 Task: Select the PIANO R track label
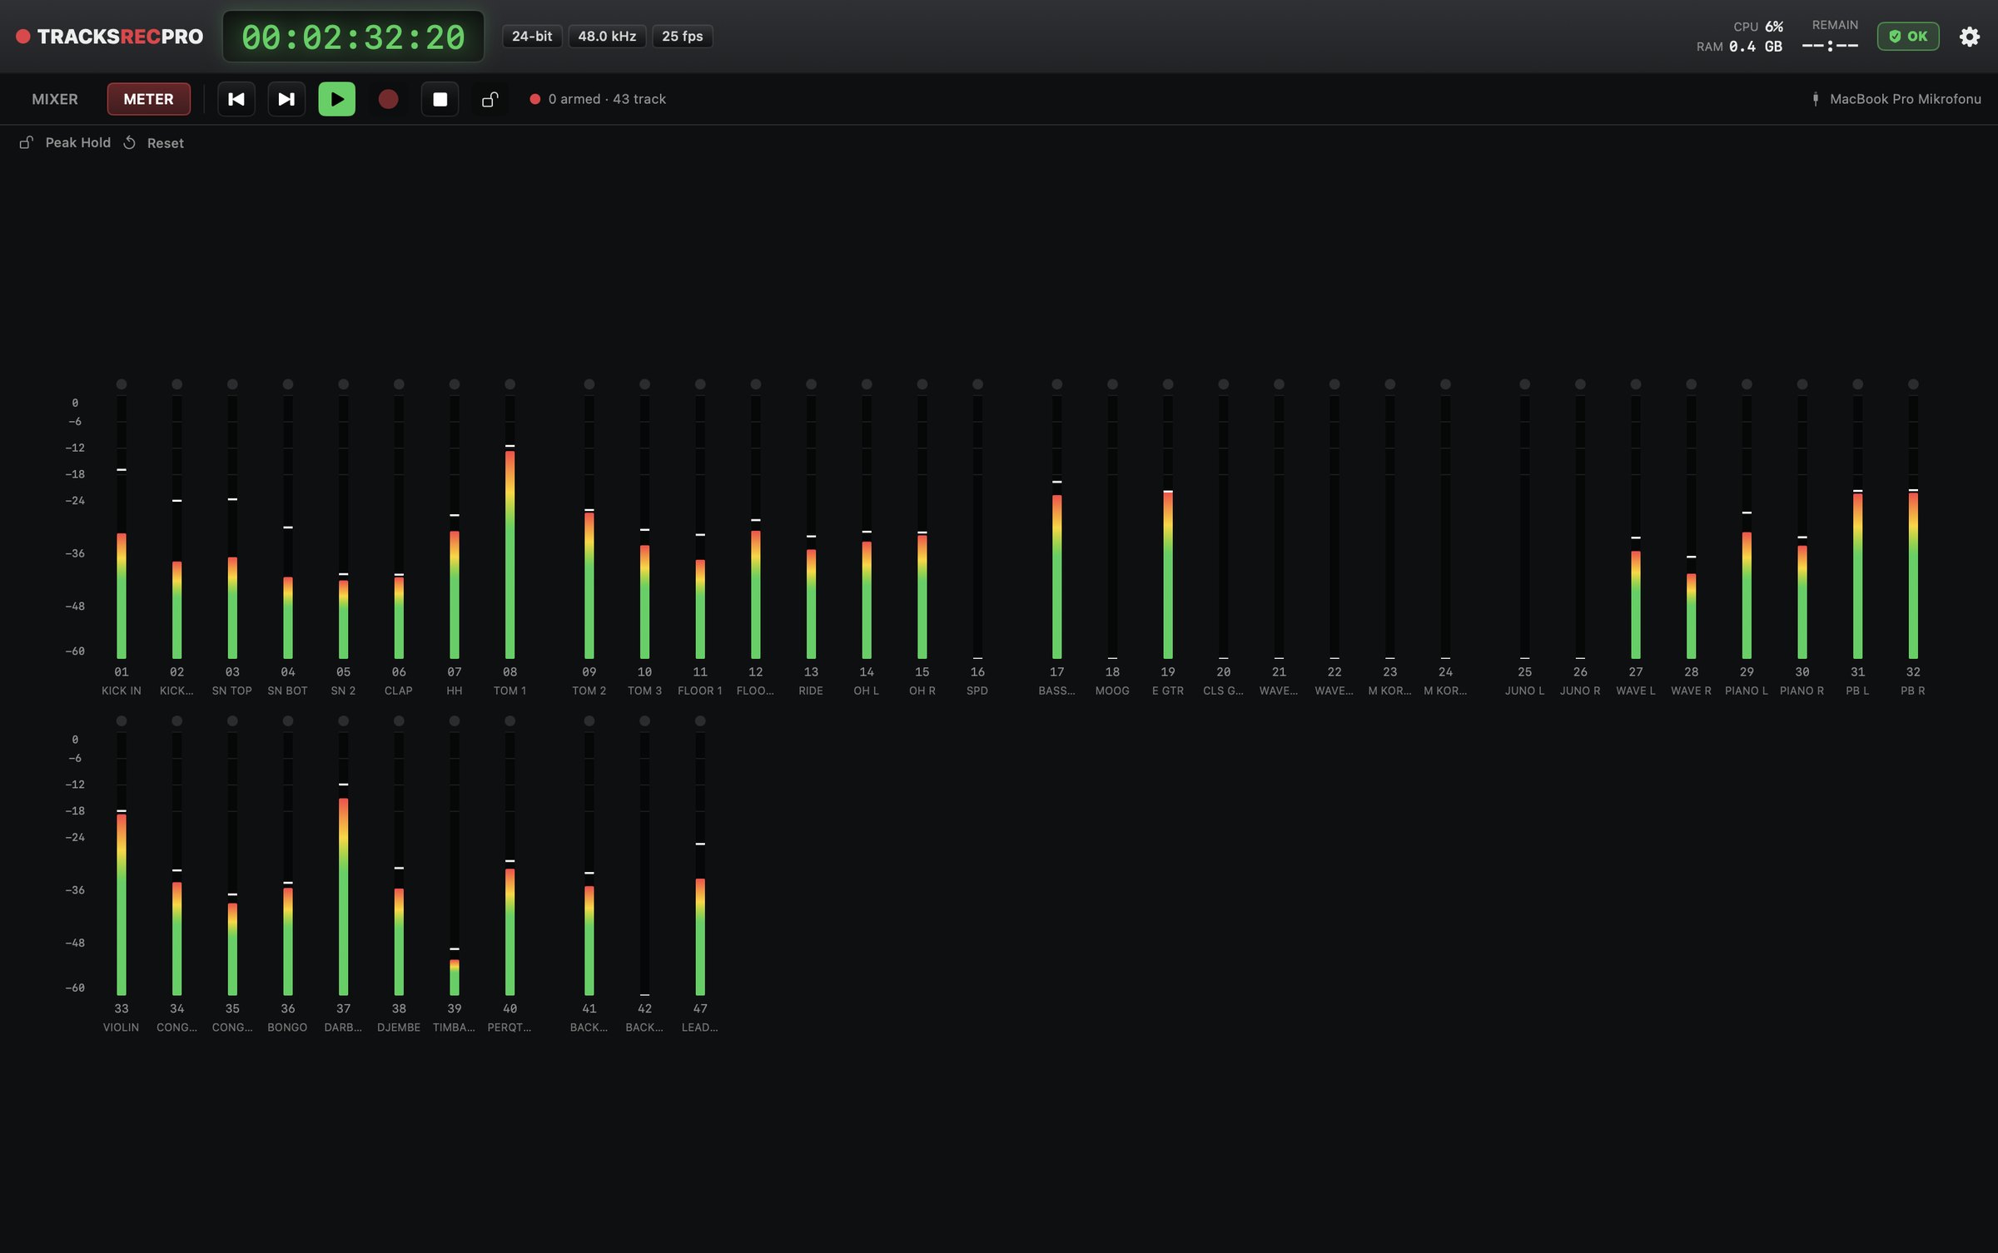tap(1802, 691)
